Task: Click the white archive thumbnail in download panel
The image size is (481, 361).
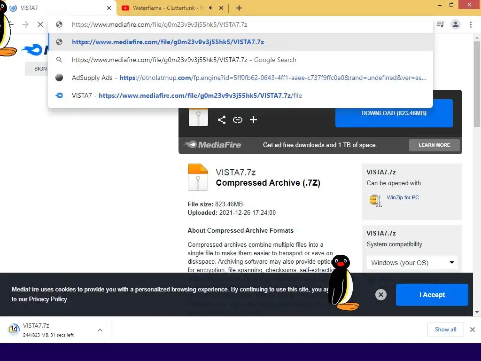Action: click(198, 117)
